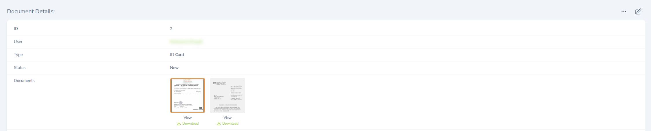The width and height of the screenshot is (651, 131).
Task: Click View under the orange-bordered document
Action: (x=188, y=118)
